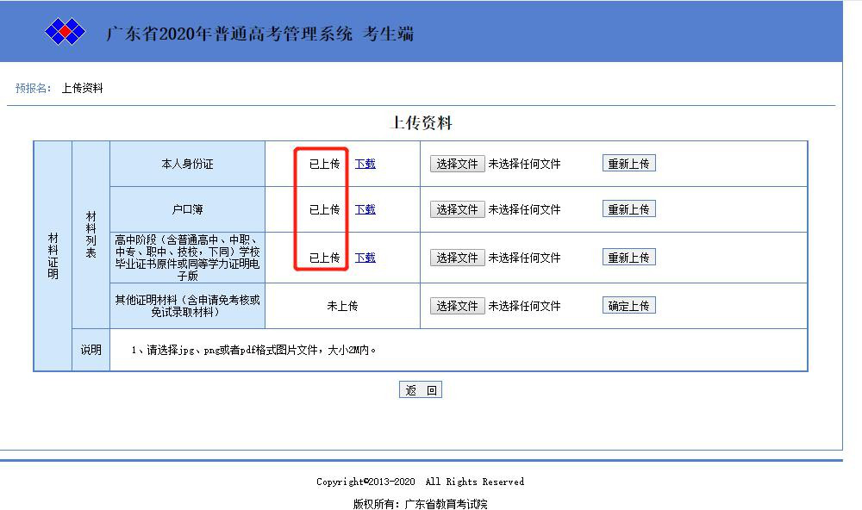
Task: Choose a file for 其他证明材料
Action: coord(457,306)
